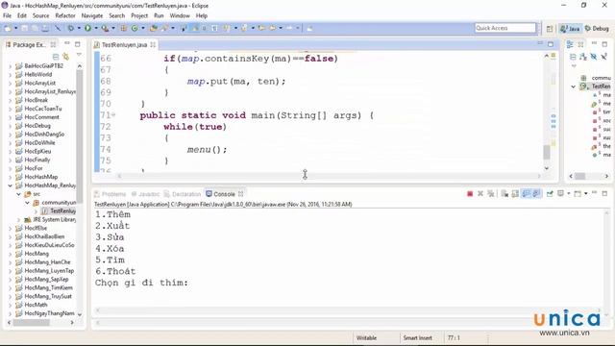Toggle fold marker at line 71
Viewport: 615px width, 346px height.
click(113, 115)
